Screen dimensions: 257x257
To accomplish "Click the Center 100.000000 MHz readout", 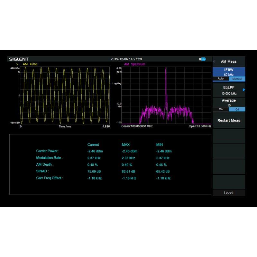I will pyautogui.click(x=137, y=126).
